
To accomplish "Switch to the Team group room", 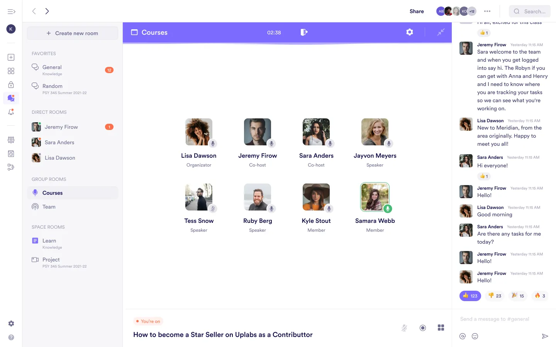I will [48, 207].
